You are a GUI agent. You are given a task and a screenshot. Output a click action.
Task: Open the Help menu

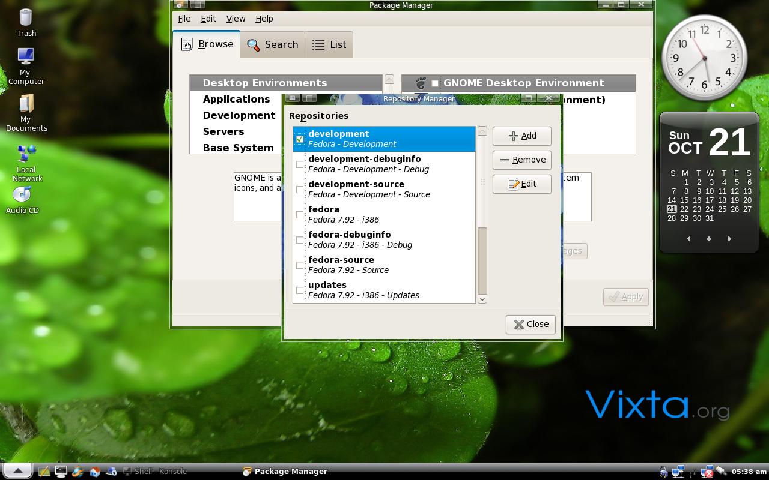pyautogui.click(x=264, y=19)
